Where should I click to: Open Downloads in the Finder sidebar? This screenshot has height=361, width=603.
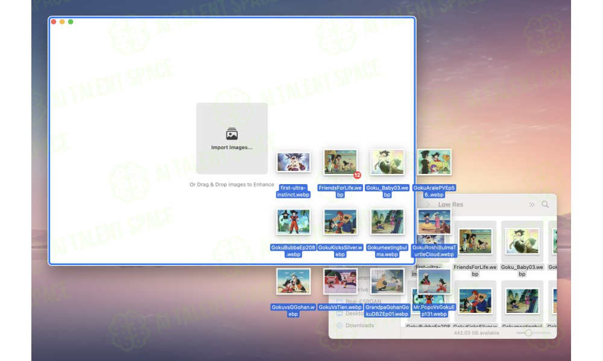point(359,326)
